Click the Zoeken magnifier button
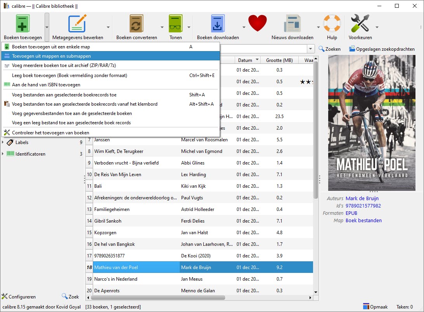Image resolution: width=424 pixels, height=312 pixels. (329, 49)
